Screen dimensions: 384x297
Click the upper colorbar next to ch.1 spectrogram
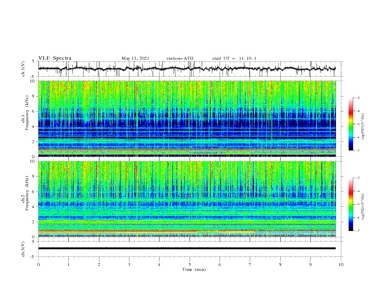point(351,124)
